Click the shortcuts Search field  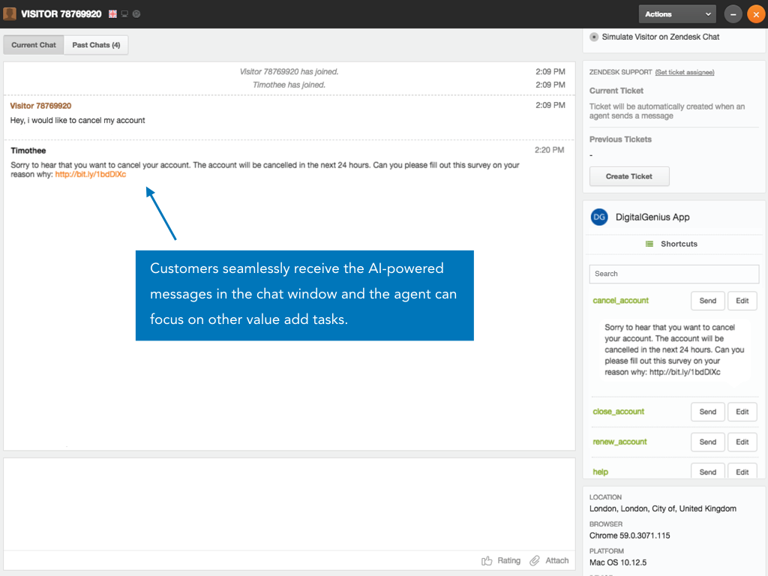tap(673, 274)
